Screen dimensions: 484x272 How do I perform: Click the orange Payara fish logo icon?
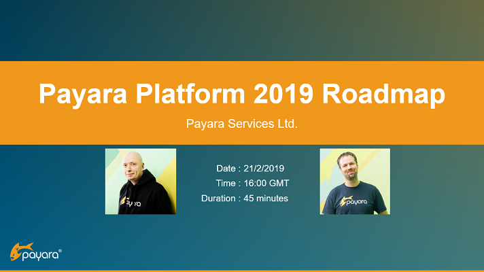(x=20, y=251)
